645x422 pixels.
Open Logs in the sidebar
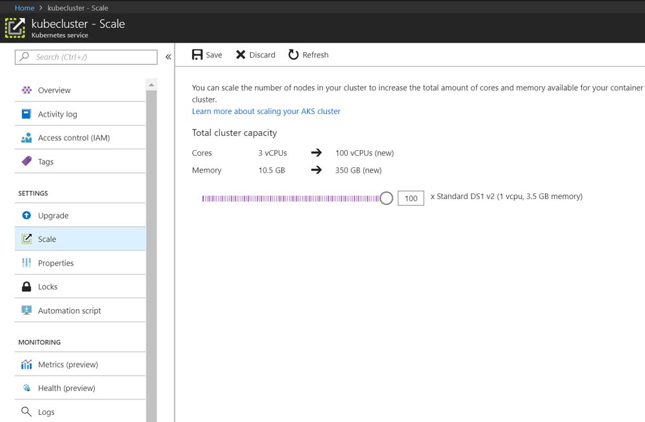(46, 412)
